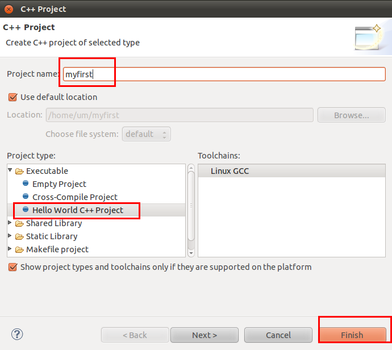392x350 pixels.
Task: Click the Finish button
Action: (x=352, y=335)
